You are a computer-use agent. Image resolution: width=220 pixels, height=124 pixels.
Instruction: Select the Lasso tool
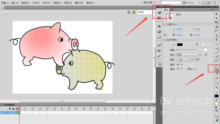217,30
